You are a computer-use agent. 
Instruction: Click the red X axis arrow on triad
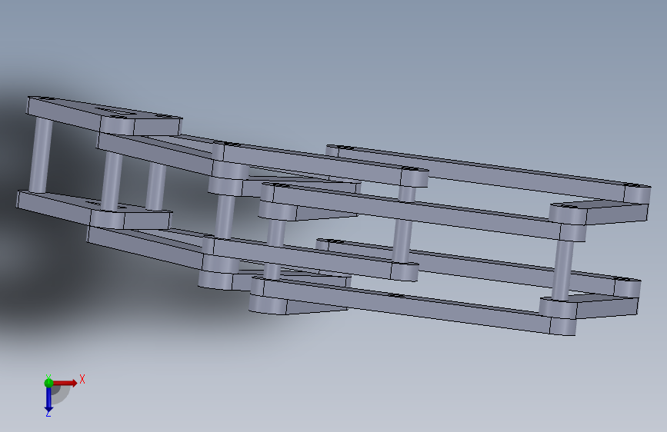pos(65,383)
